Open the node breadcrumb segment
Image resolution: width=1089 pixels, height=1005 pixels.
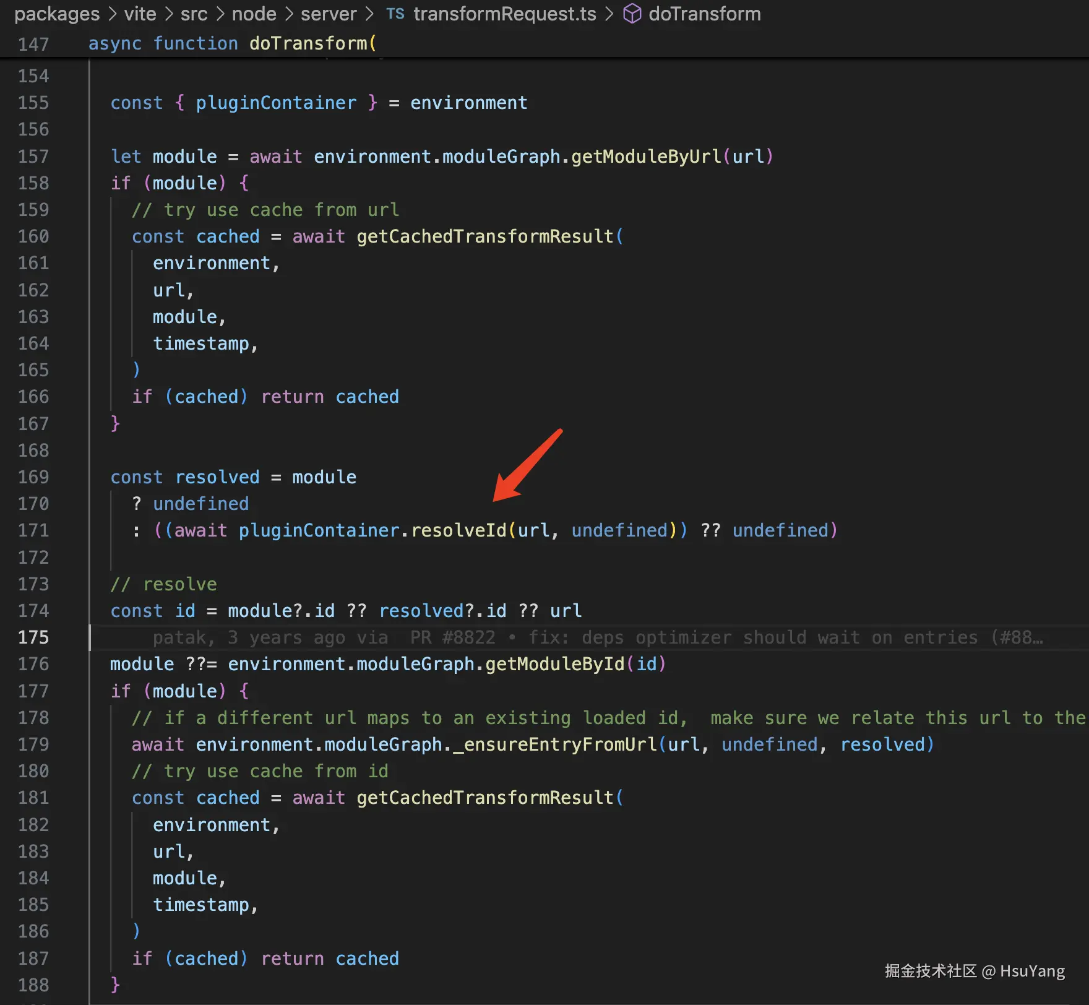[x=254, y=14]
